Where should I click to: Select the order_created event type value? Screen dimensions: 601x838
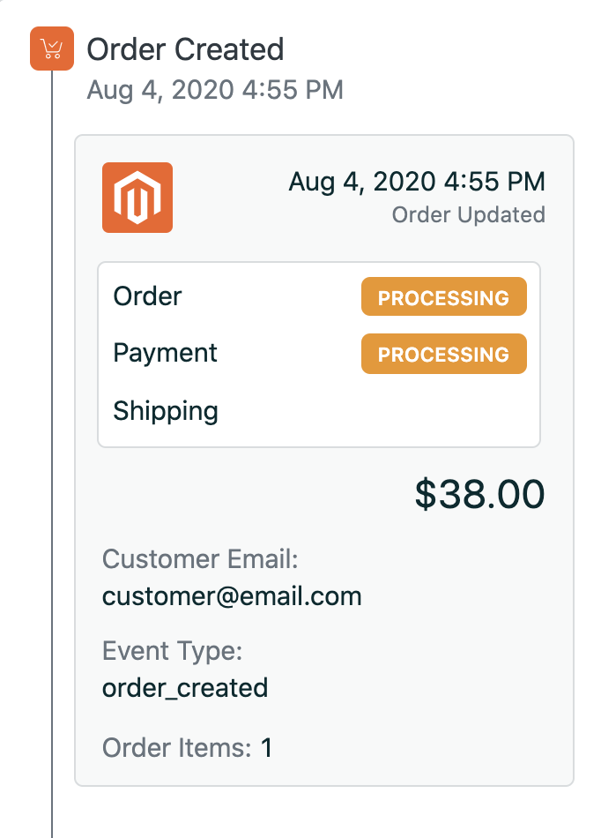pyautogui.click(x=185, y=688)
